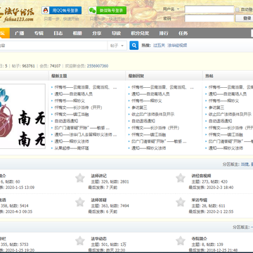Screen dimensions: 253x253
Task: Tick the 自动登录 checkbox
Action: tap(237, 10)
